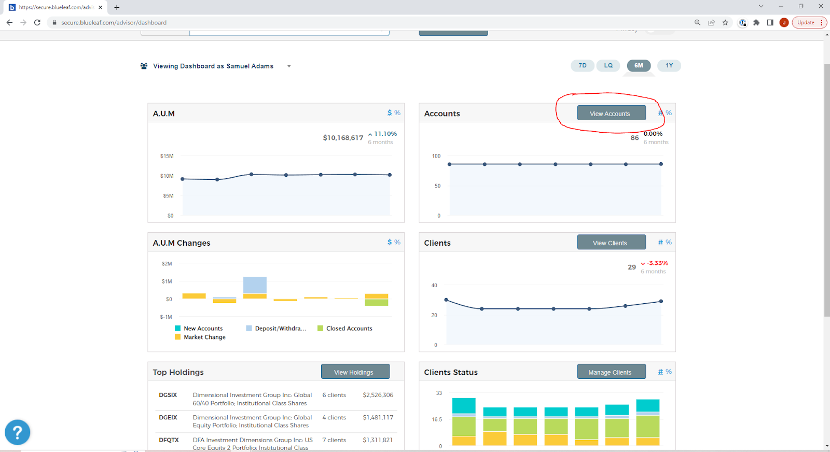Click the red J profile avatar

784,23
